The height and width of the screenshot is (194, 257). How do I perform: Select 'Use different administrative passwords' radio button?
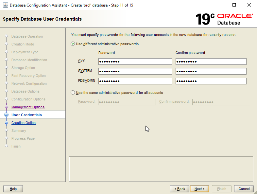click(x=73, y=44)
